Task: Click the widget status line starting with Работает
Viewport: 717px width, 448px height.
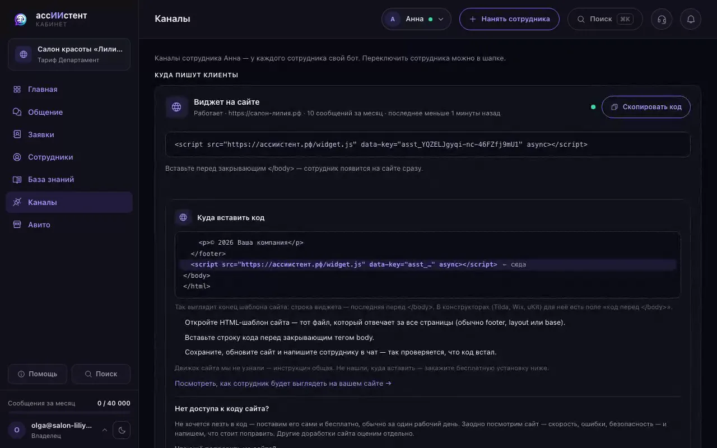Action: (x=347, y=113)
